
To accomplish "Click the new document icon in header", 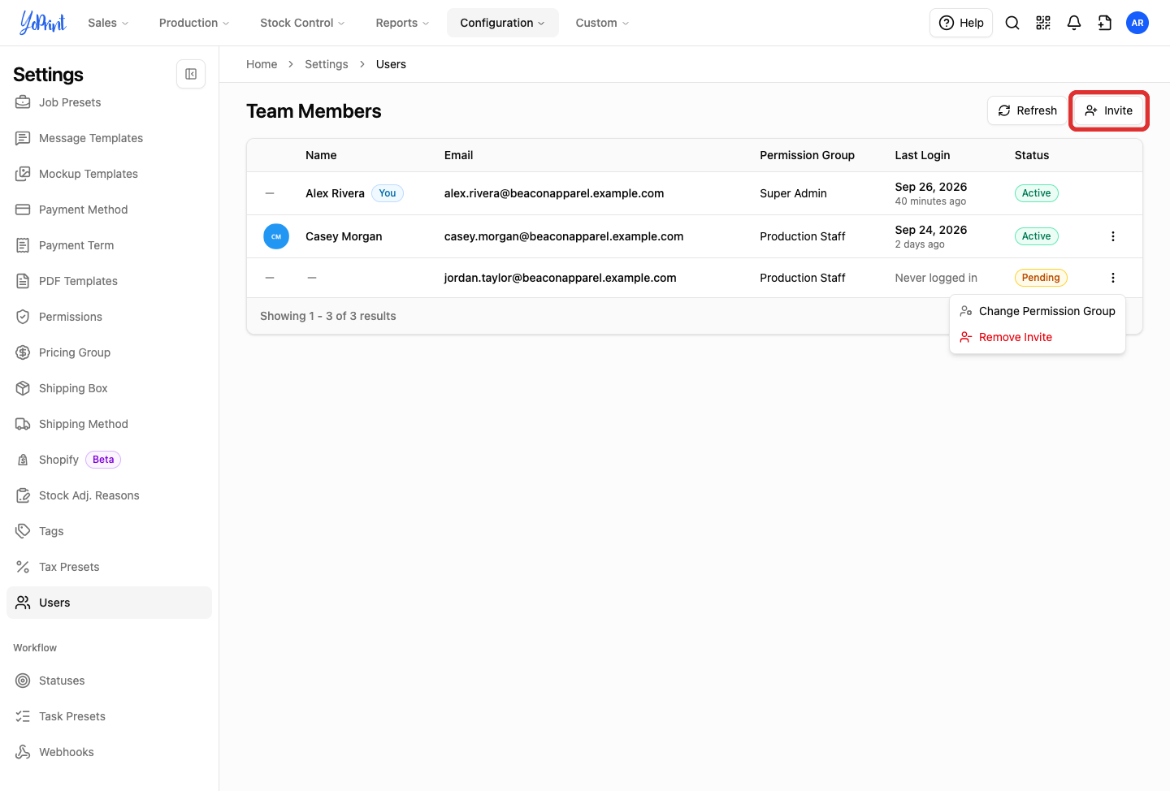I will point(1105,23).
